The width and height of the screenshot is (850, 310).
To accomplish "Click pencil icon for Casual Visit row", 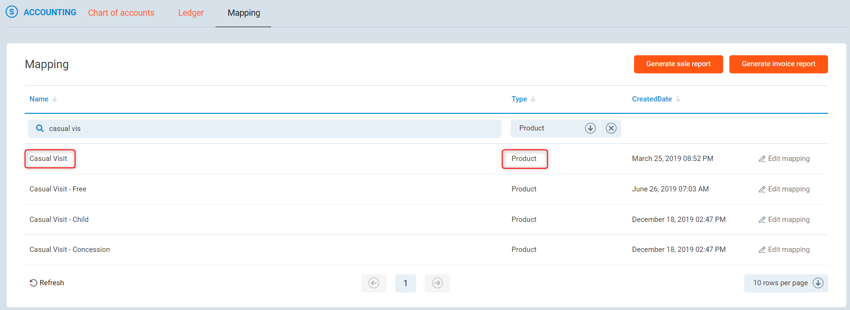I will (762, 159).
